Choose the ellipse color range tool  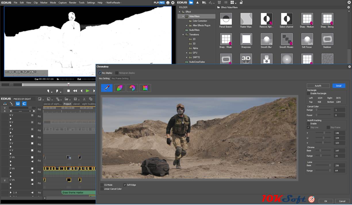[120, 88]
